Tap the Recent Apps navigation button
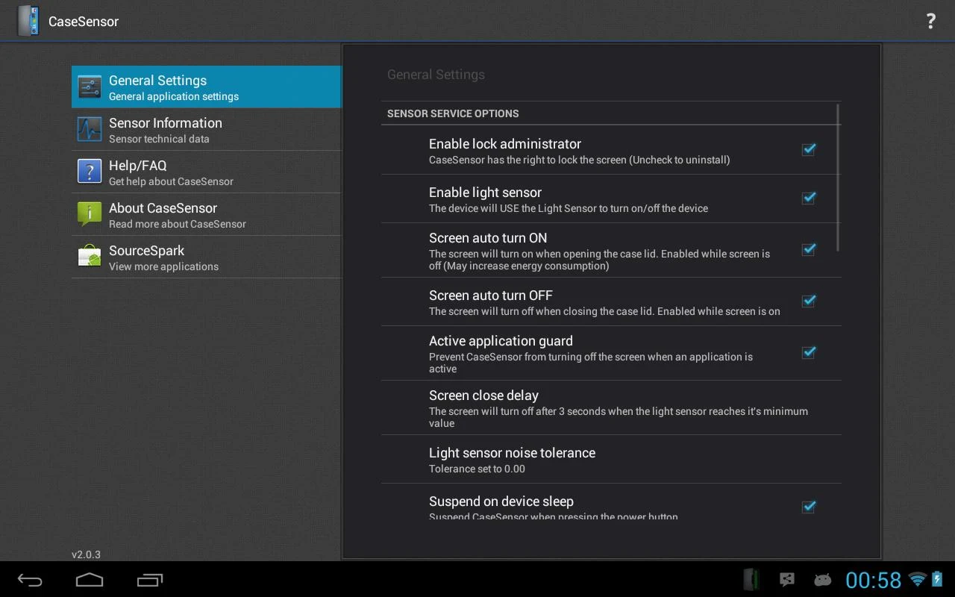This screenshot has width=955, height=597. coord(150,580)
